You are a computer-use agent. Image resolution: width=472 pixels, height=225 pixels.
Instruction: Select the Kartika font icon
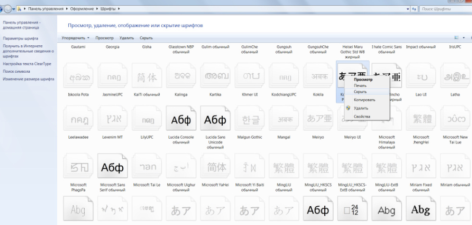tap(215, 76)
